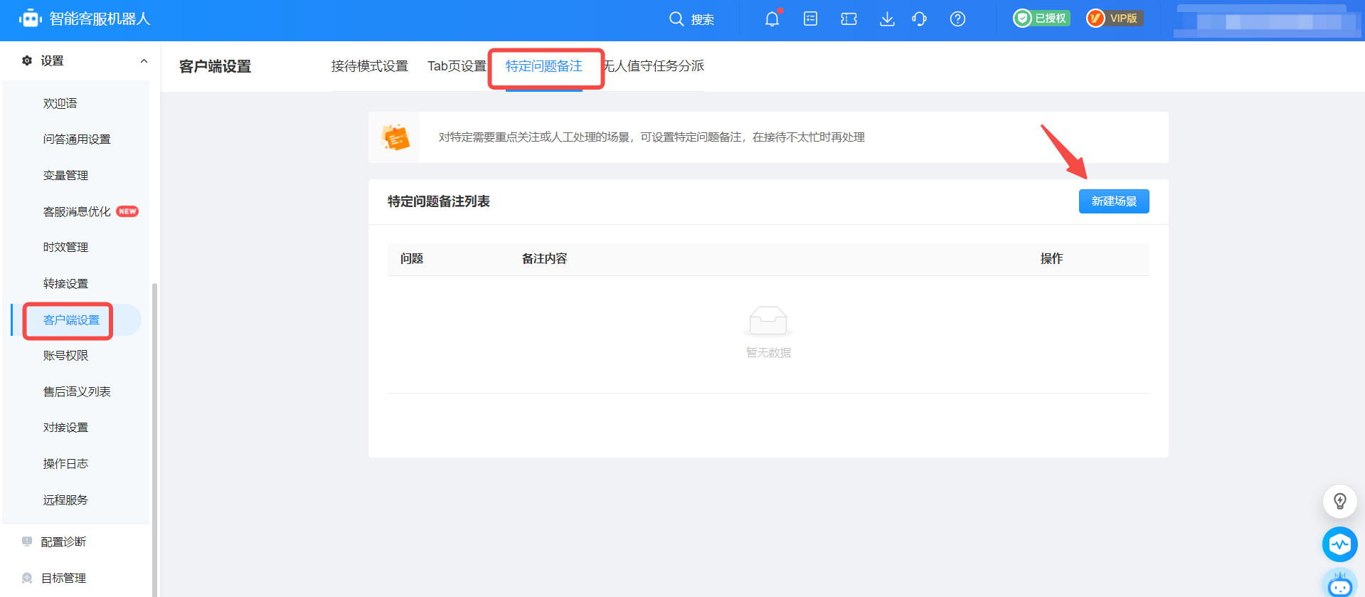The height and width of the screenshot is (597, 1365).
Task: Open the 配置诊断 menu
Action: point(63,542)
